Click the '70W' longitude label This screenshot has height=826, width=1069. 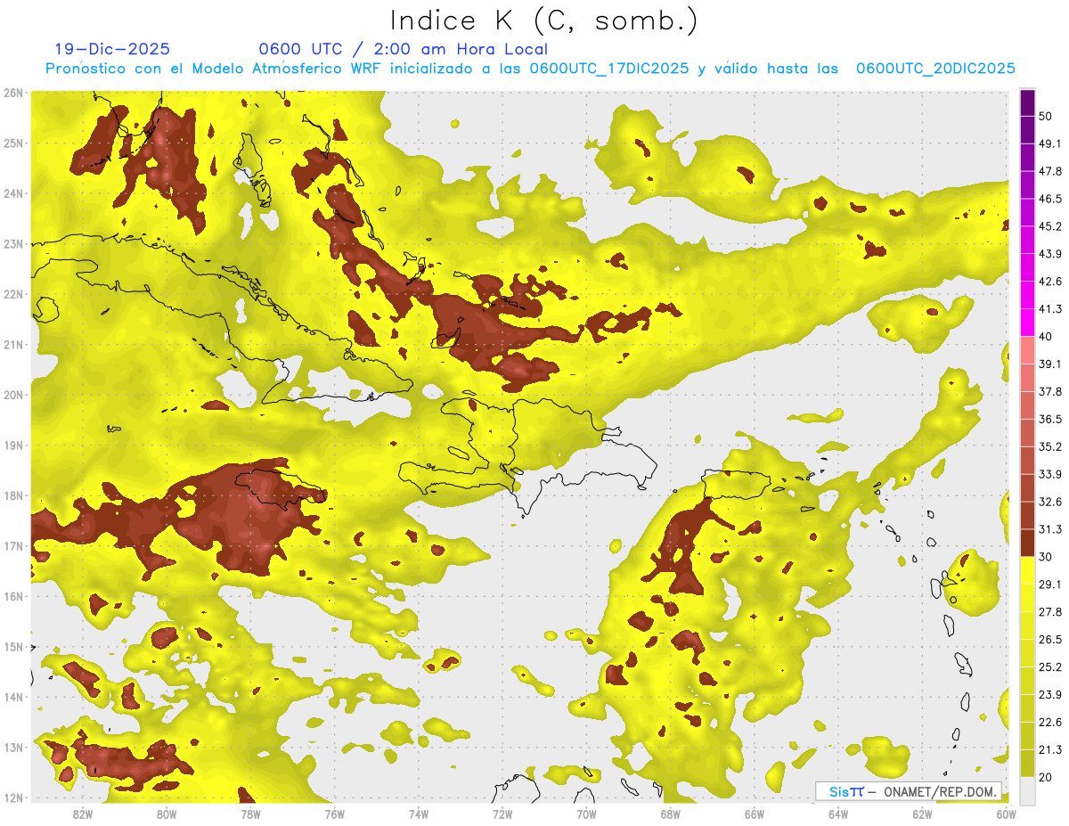click(586, 814)
